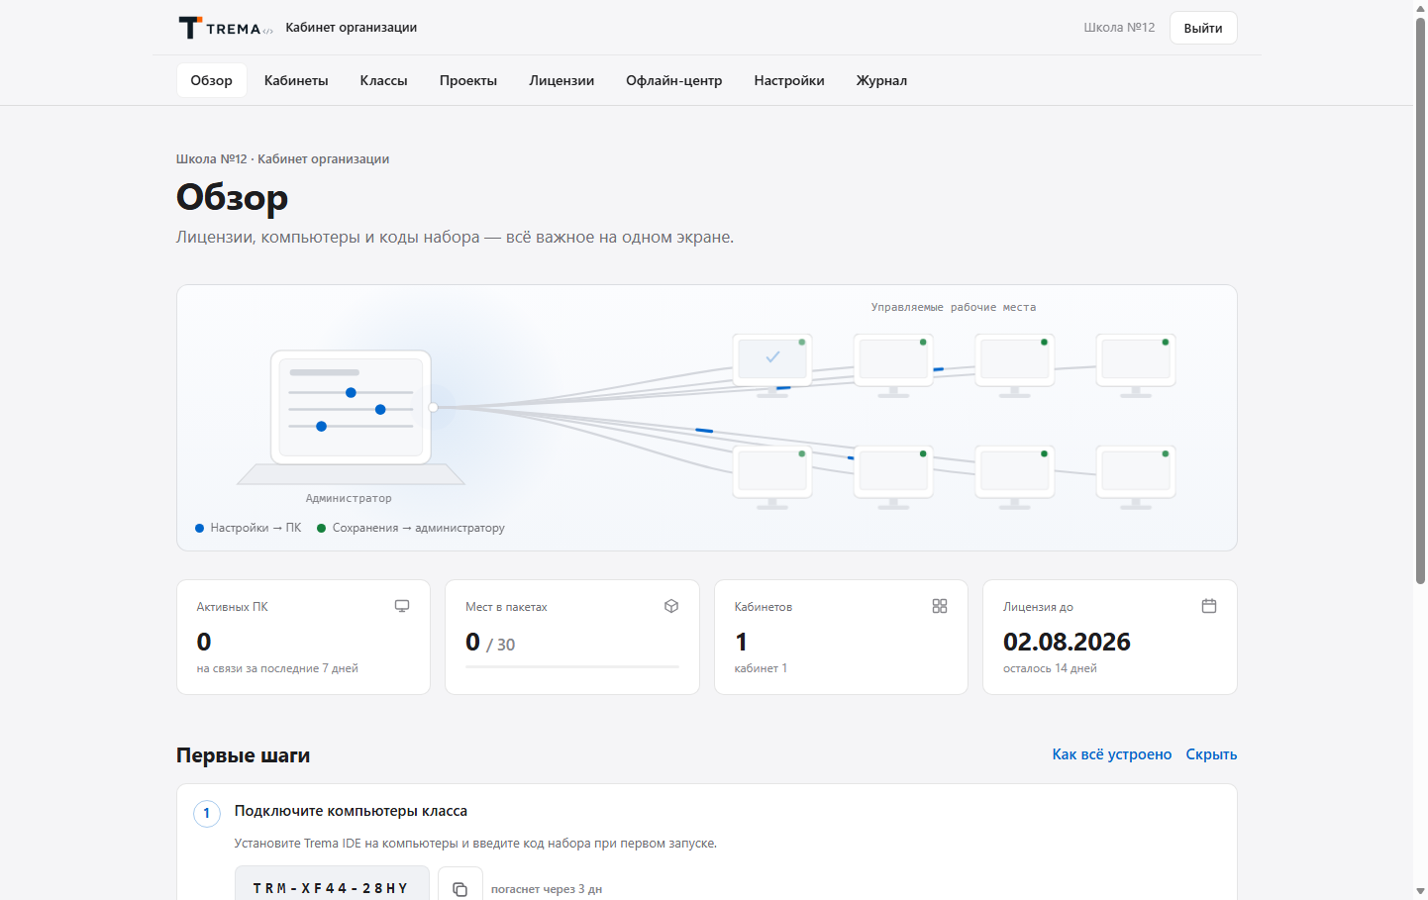Click the Выйти button
The width and height of the screenshot is (1428, 900).
[1203, 28]
